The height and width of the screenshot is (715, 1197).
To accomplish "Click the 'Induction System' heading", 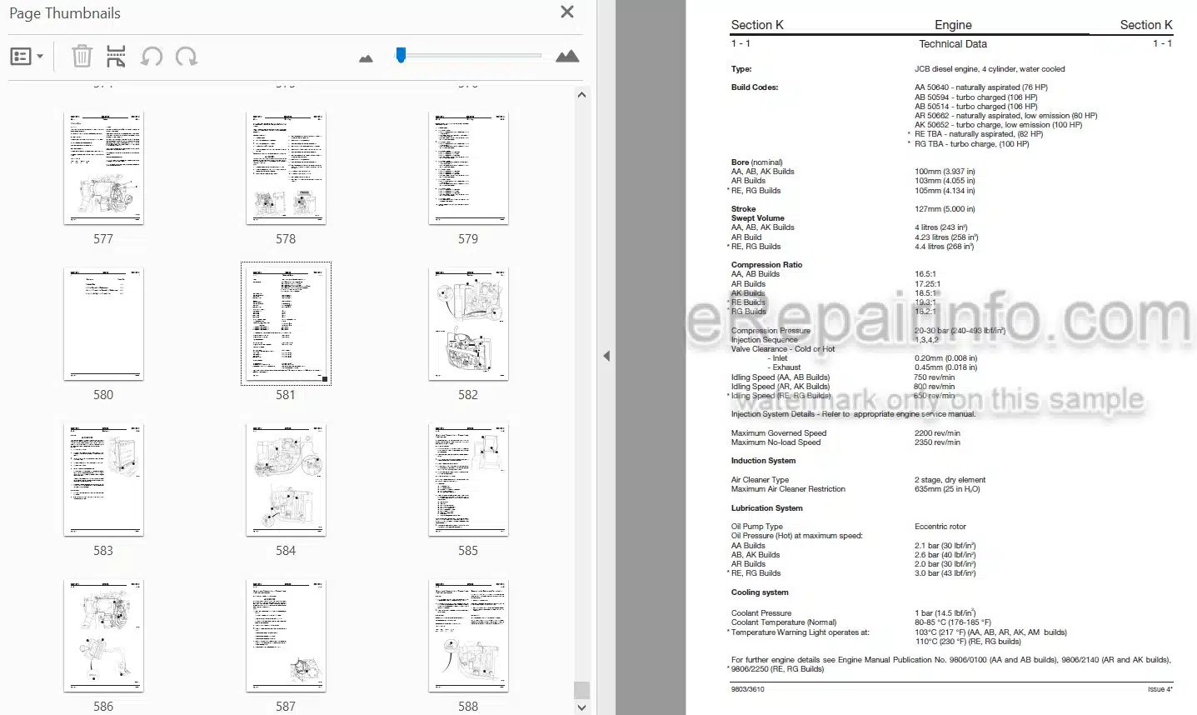I will pyautogui.click(x=763, y=461).
